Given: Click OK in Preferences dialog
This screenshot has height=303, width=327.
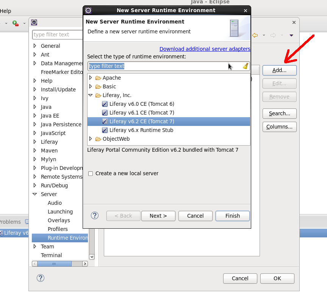Looking at the screenshot, I should (277, 279).
